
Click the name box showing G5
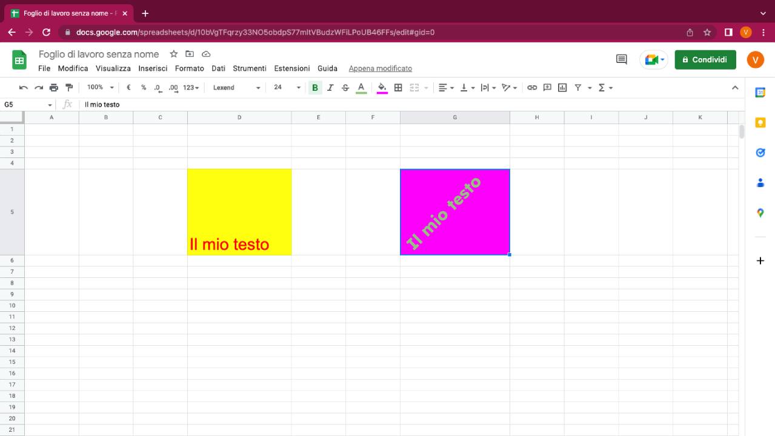click(28, 105)
